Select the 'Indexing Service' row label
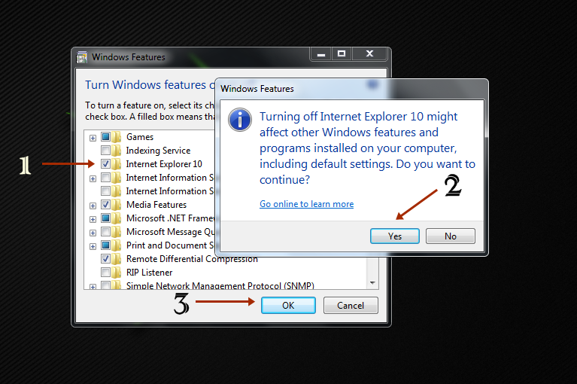 (x=158, y=151)
